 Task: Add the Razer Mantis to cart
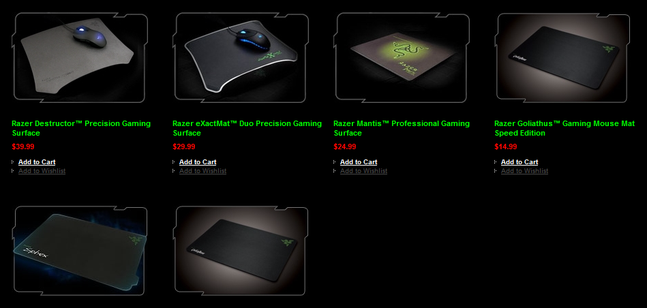359,162
